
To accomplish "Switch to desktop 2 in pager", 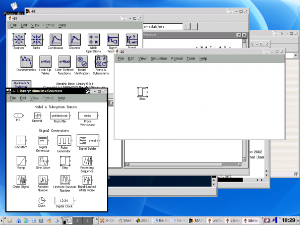I will 77,220.
